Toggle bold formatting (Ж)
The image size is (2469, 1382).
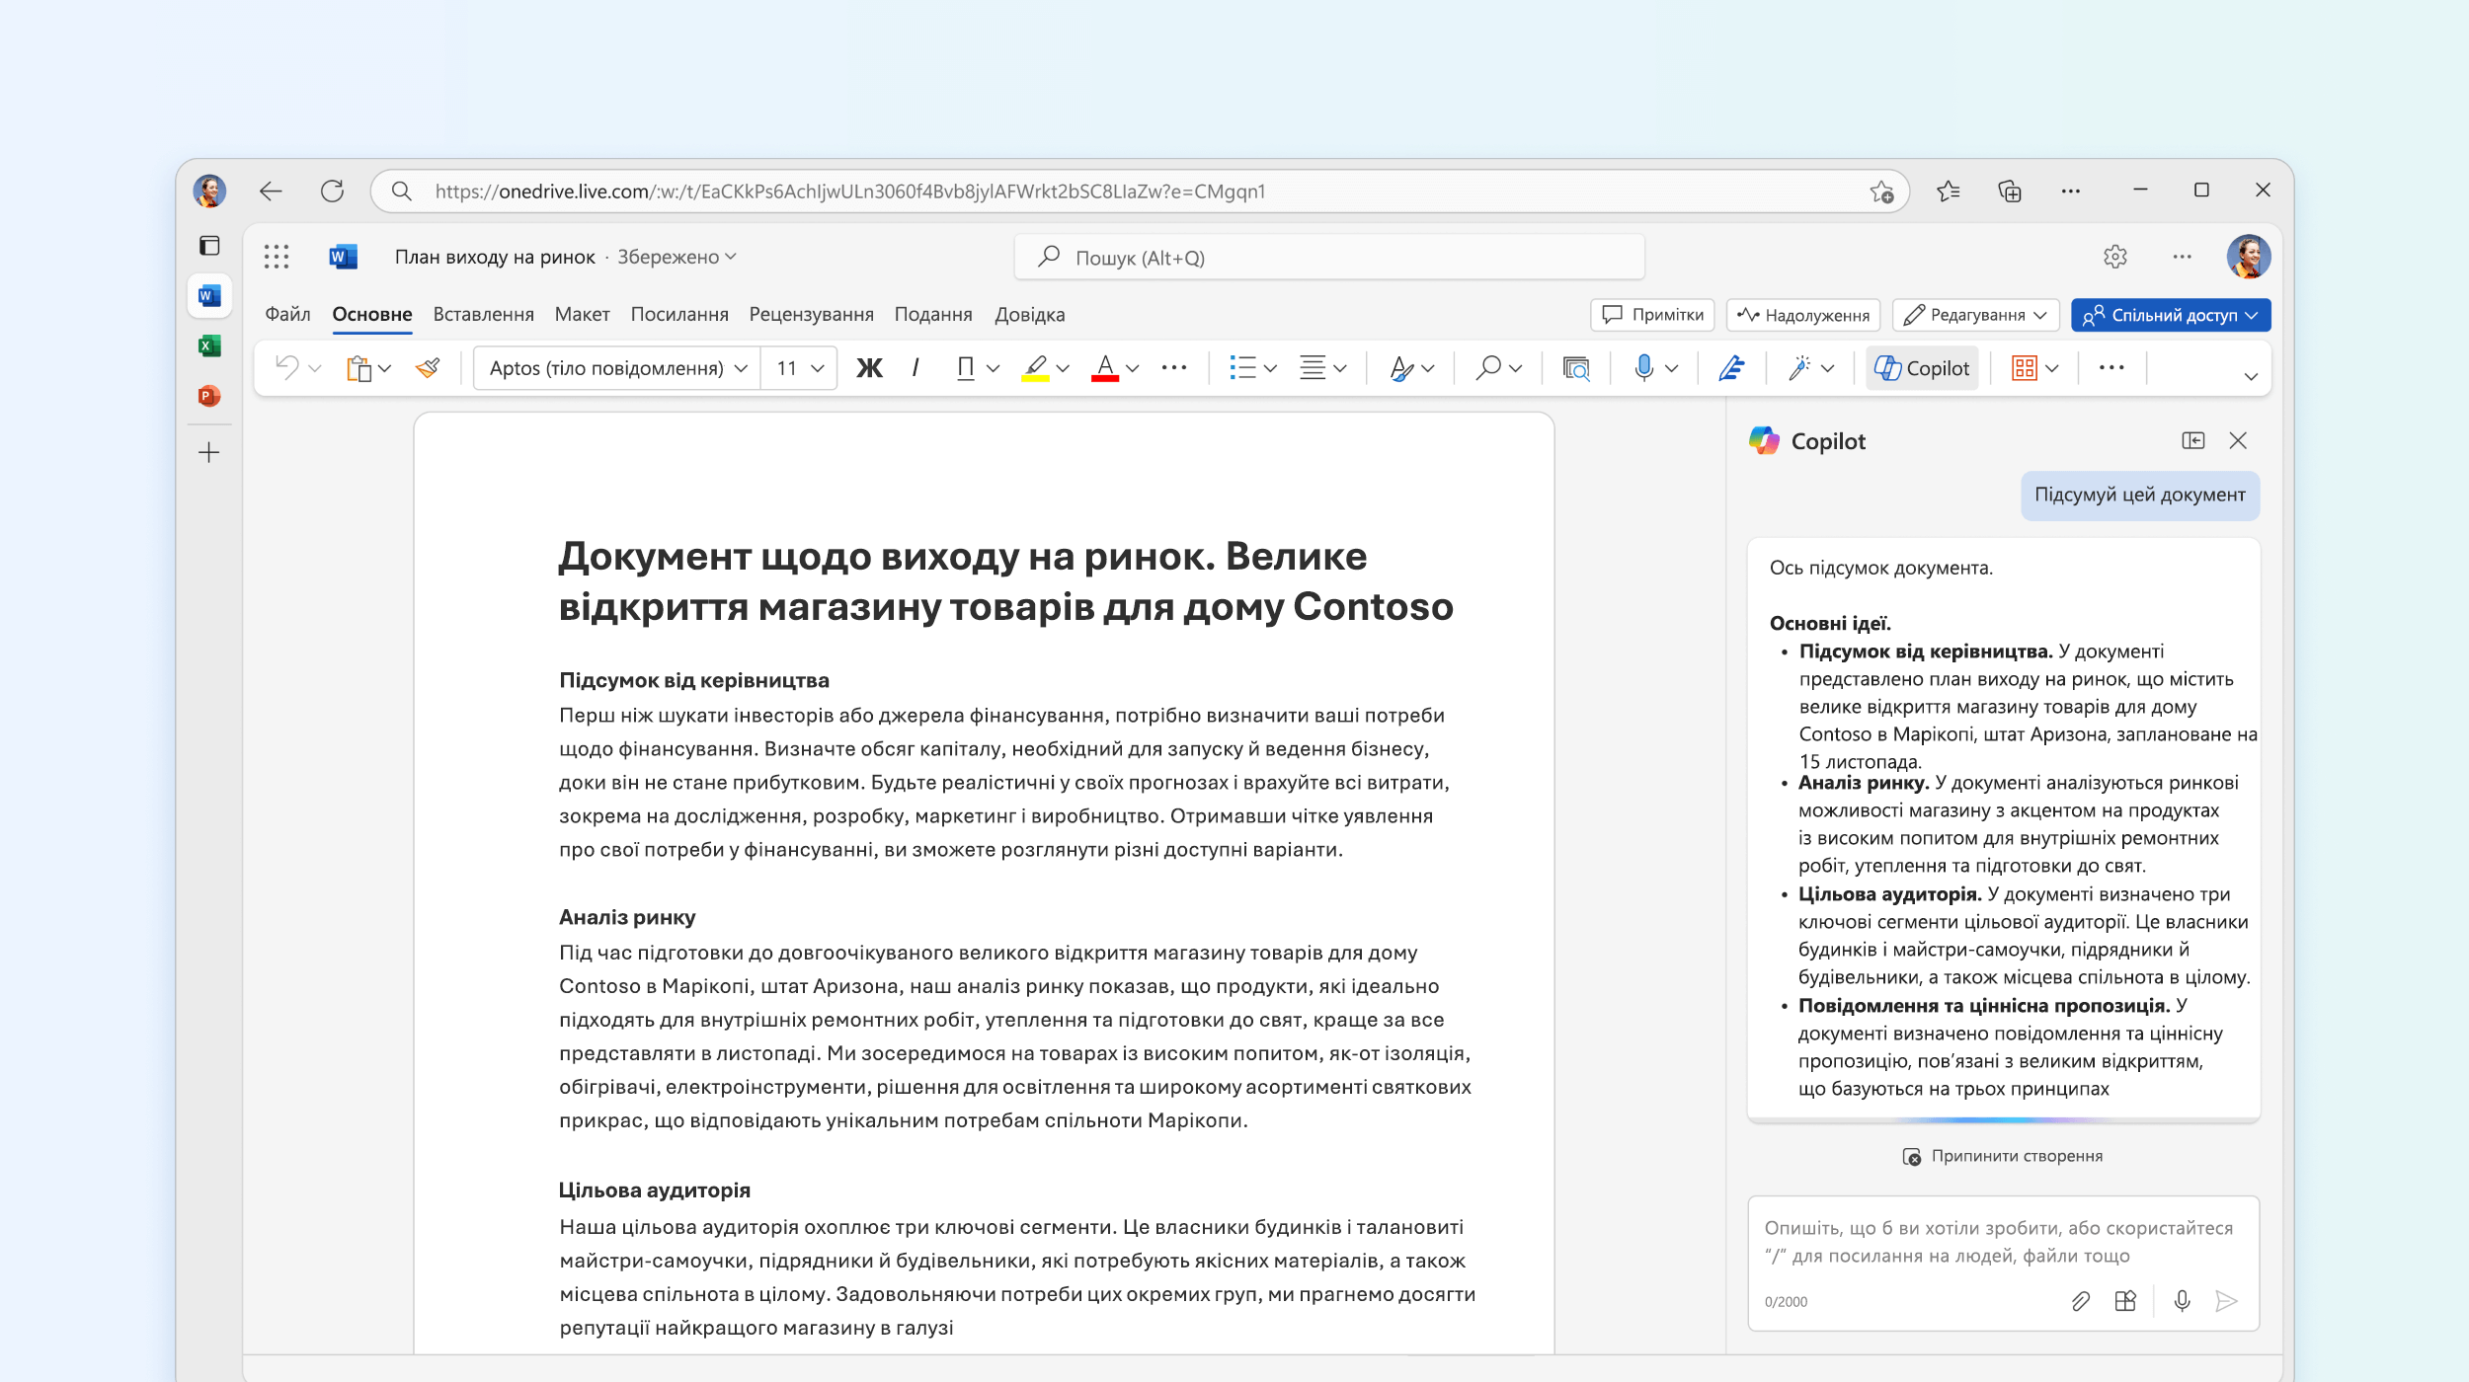(869, 368)
